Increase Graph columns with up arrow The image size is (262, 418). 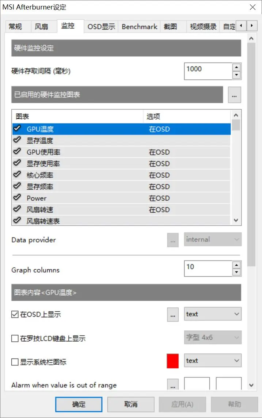pos(236,265)
